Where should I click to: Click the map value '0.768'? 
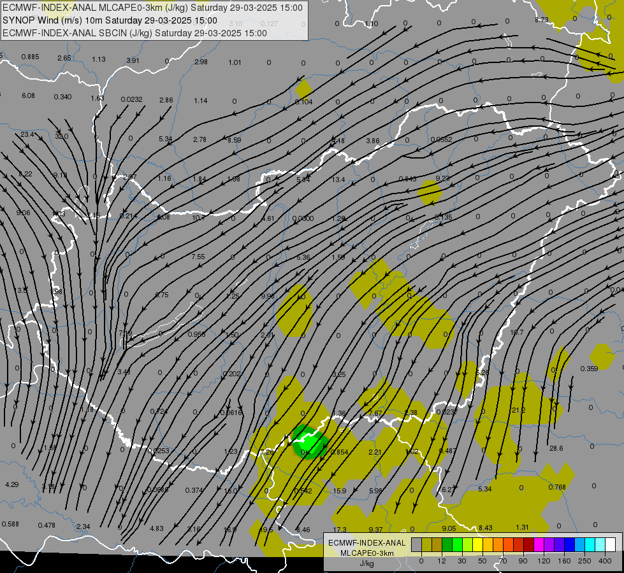tap(557, 487)
